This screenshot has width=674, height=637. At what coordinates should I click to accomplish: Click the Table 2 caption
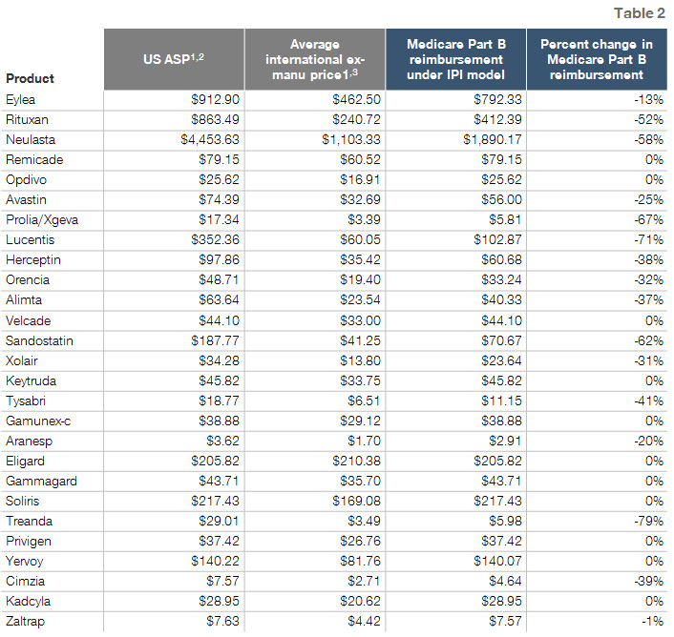(x=640, y=13)
